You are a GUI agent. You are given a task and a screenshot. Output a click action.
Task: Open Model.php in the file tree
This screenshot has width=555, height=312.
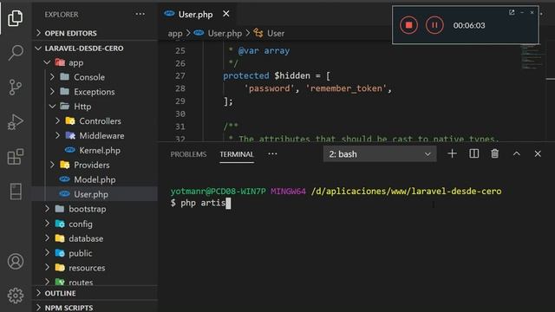pos(95,179)
